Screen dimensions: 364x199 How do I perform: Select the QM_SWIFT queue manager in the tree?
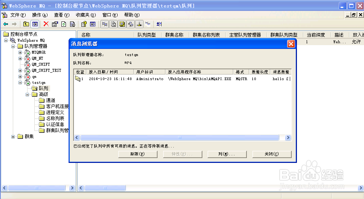41,64
